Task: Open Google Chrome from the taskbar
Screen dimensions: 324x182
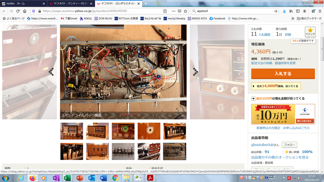Action: pos(115,178)
